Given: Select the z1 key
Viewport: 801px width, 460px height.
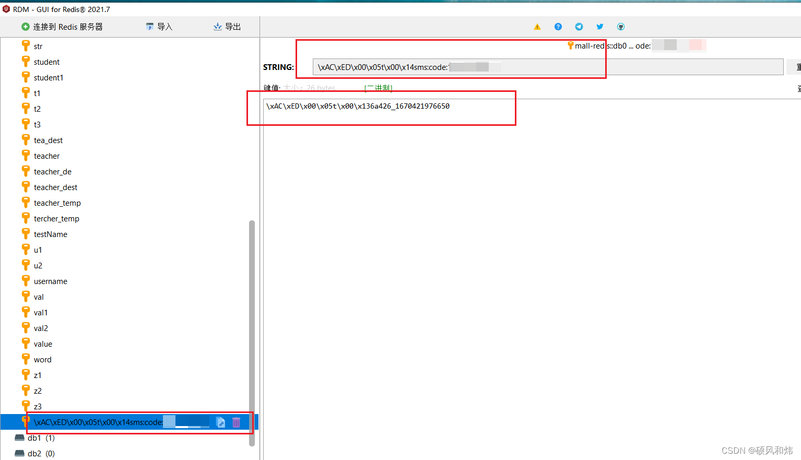Looking at the screenshot, I should 38,375.
